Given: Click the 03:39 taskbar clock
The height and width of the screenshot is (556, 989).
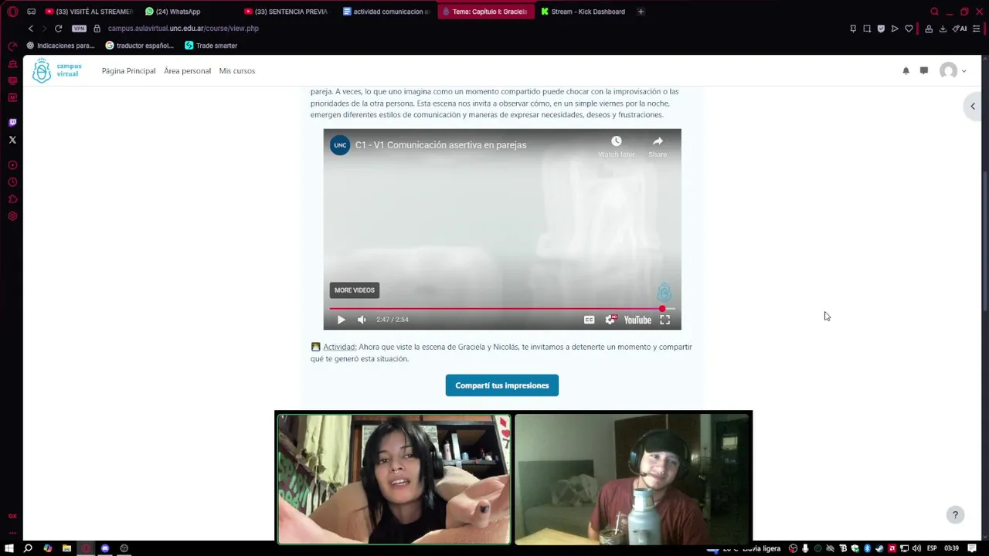Looking at the screenshot, I should (952, 548).
